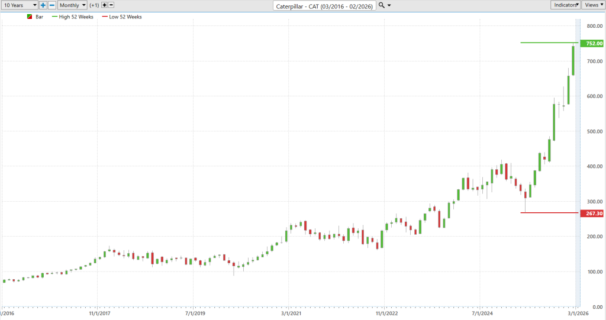Open the Indicators menu

point(565,5)
